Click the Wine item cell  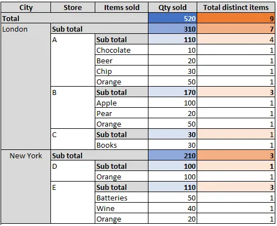pyautogui.click(x=122, y=208)
